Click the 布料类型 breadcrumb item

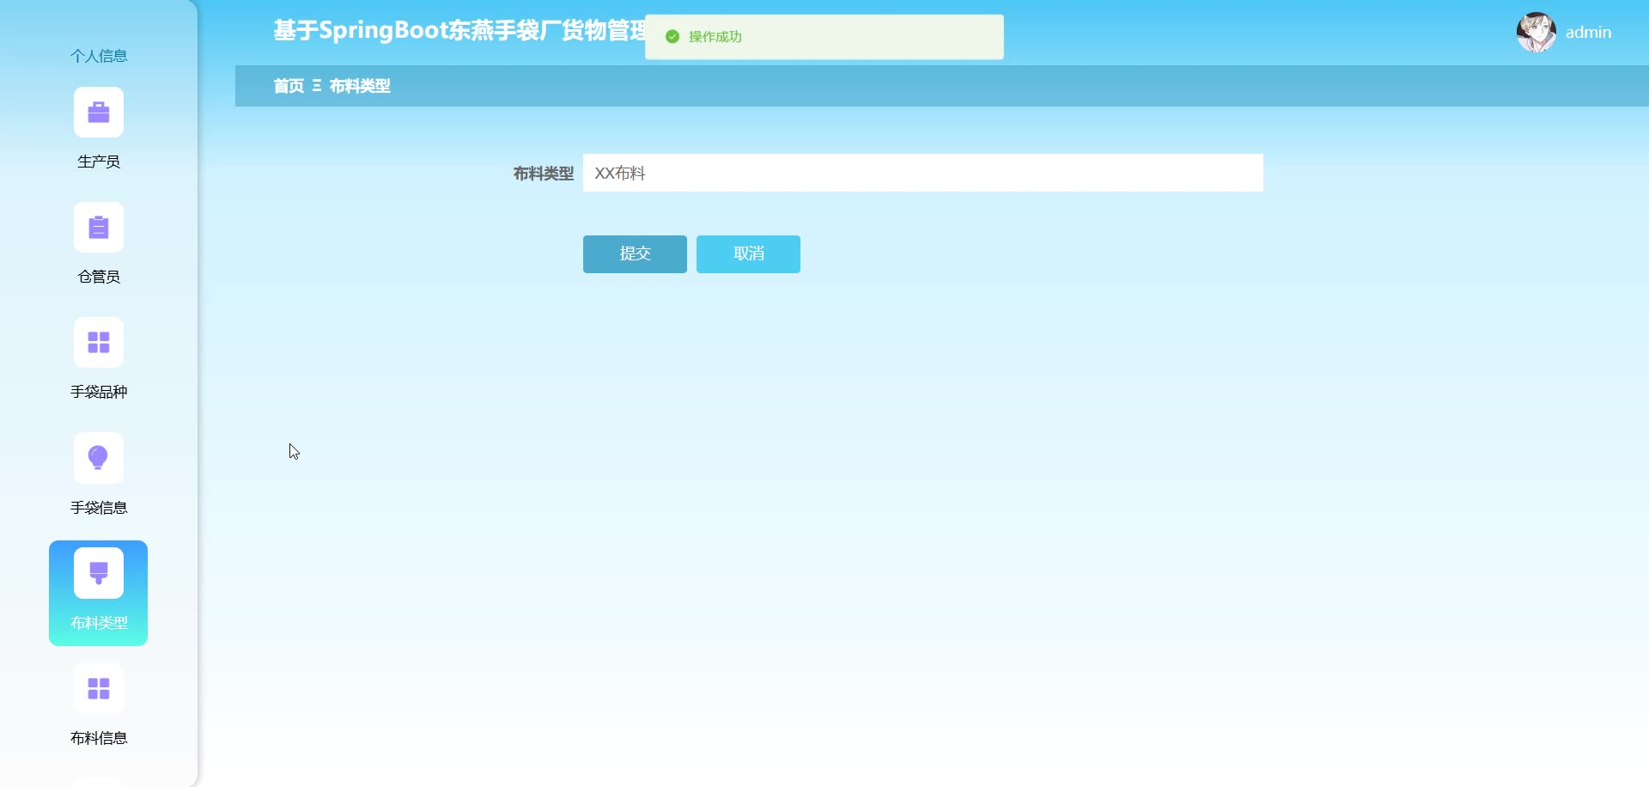360,86
